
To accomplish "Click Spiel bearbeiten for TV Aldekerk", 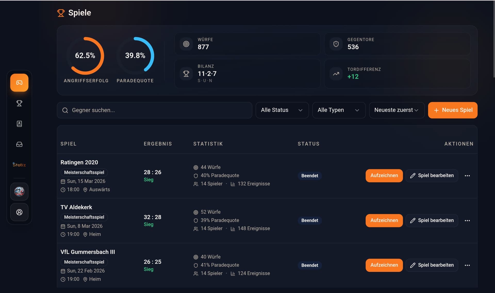I will tap(432, 221).
